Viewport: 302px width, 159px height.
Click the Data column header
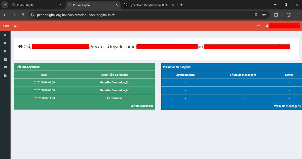tap(44, 75)
